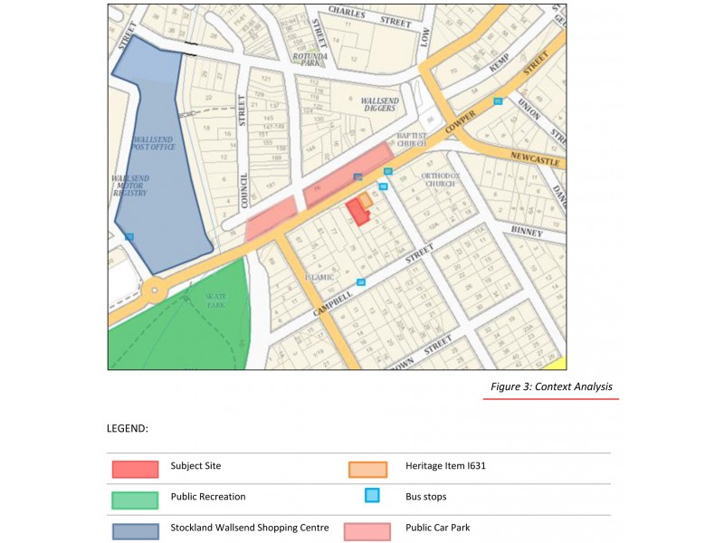The width and height of the screenshot is (724, 543).
Task: Click the orange Heritage Item I631 swatch
Action: click(367, 469)
